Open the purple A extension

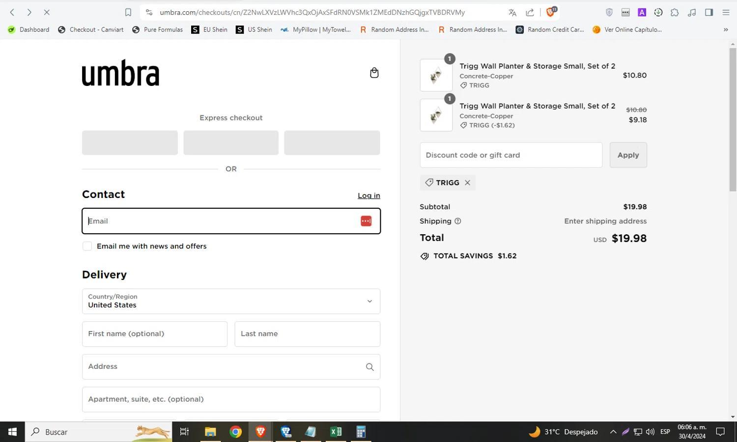point(642,12)
